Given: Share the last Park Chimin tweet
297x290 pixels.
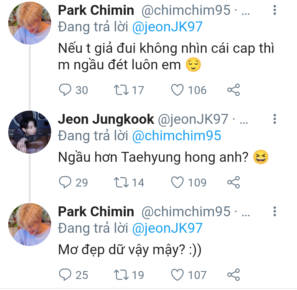Looking at the screenshot, I should point(233,275).
